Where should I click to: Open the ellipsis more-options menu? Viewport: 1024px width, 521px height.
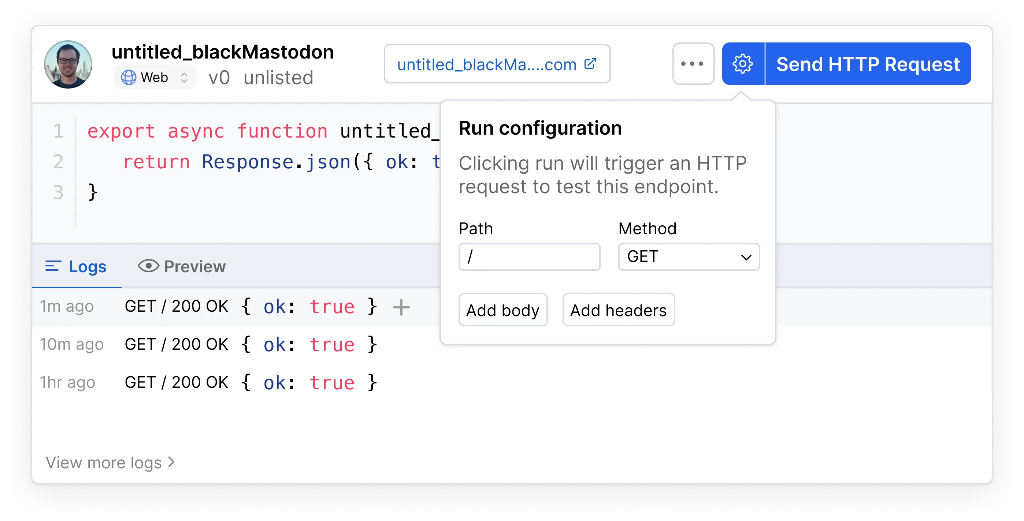coord(693,64)
